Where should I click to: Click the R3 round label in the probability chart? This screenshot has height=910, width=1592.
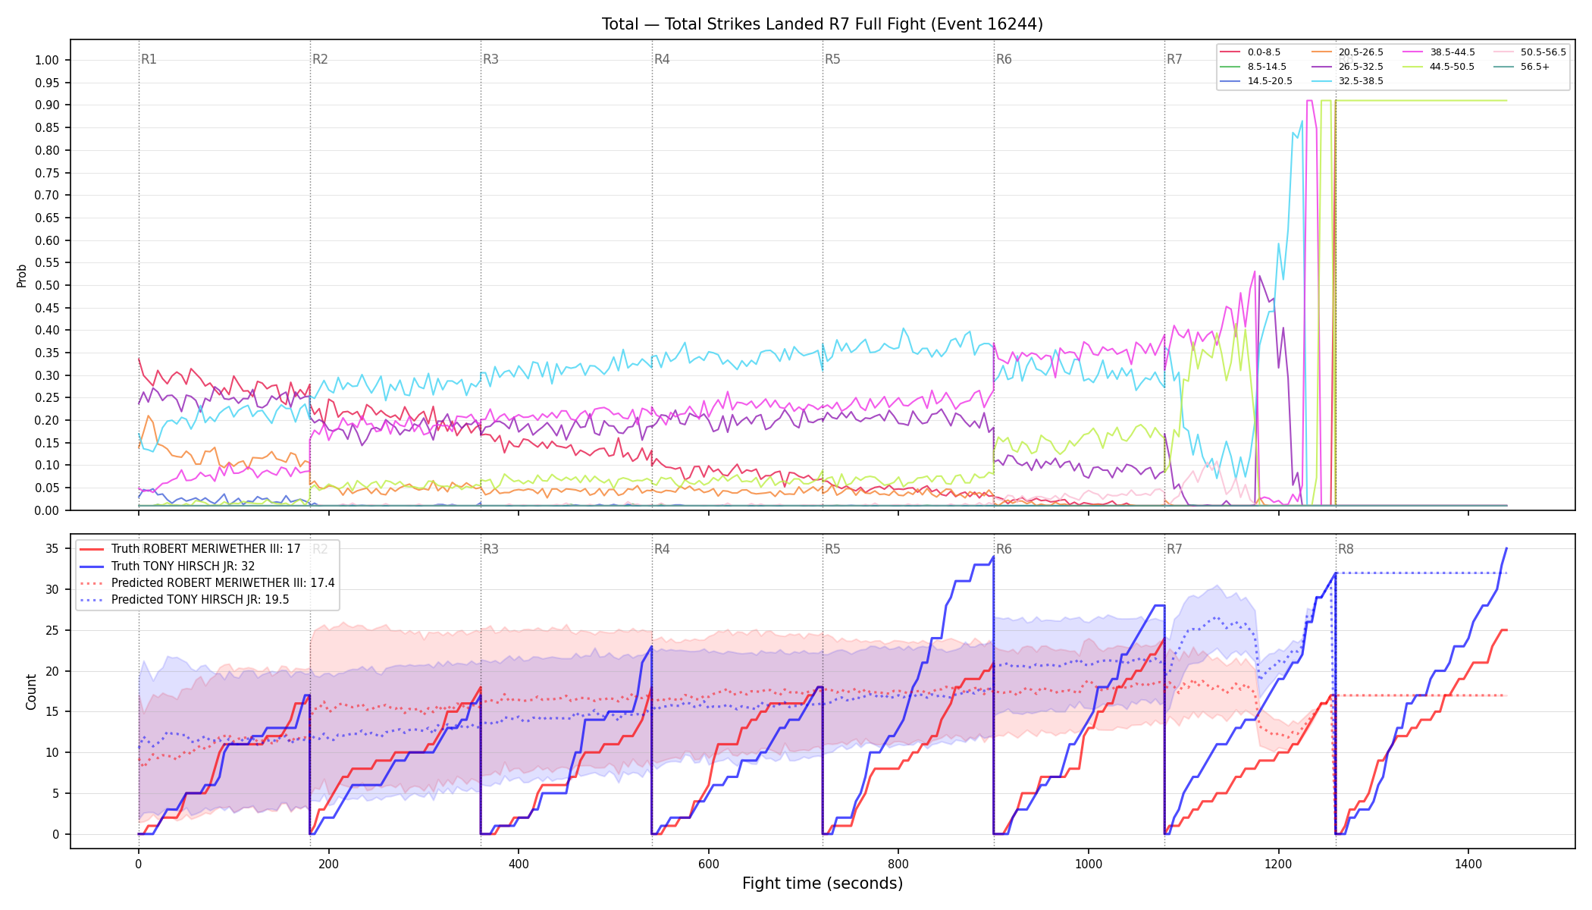click(490, 59)
